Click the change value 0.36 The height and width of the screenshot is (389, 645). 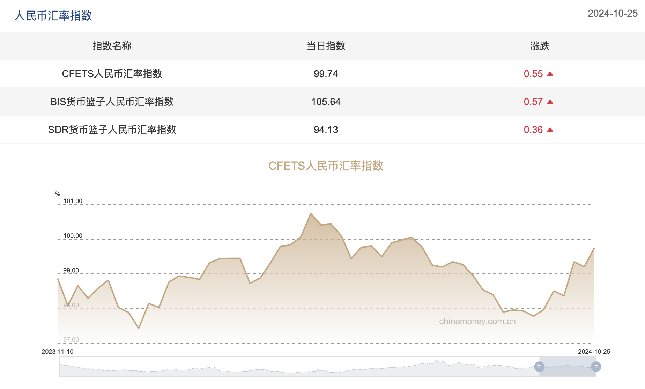[533, 130]
